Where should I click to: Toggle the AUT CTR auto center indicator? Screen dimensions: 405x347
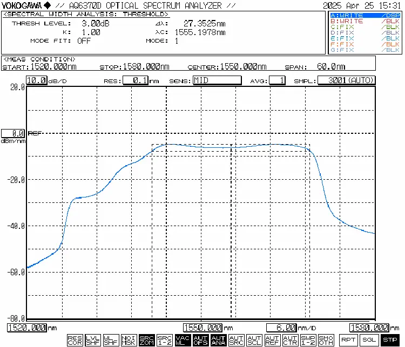point(290,340)
